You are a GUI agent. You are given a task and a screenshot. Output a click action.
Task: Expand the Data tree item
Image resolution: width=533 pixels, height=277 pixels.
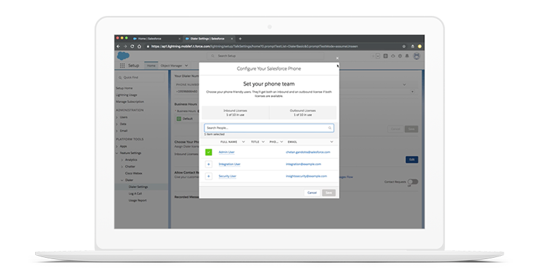tap(117, 124)
